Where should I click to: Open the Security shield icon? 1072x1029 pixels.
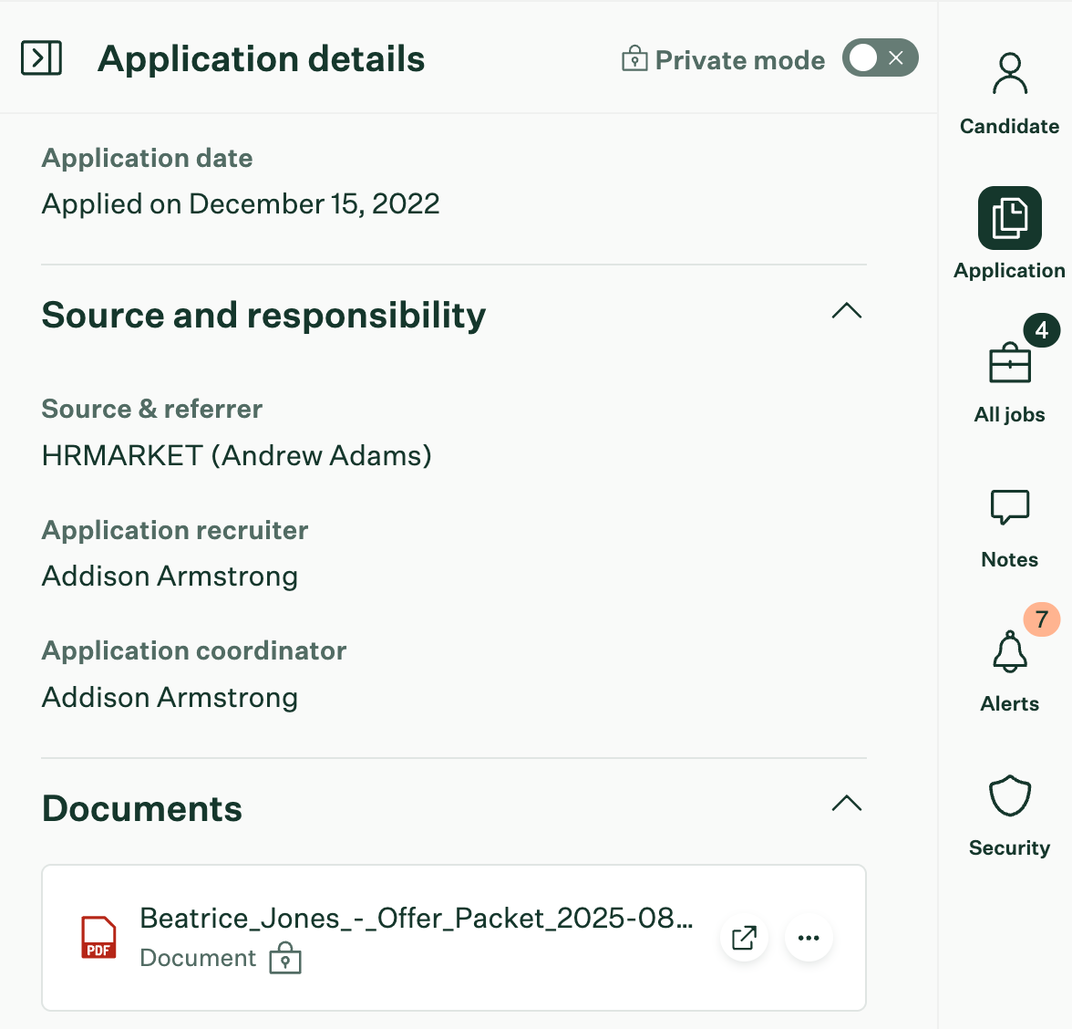coord(1008,797)
